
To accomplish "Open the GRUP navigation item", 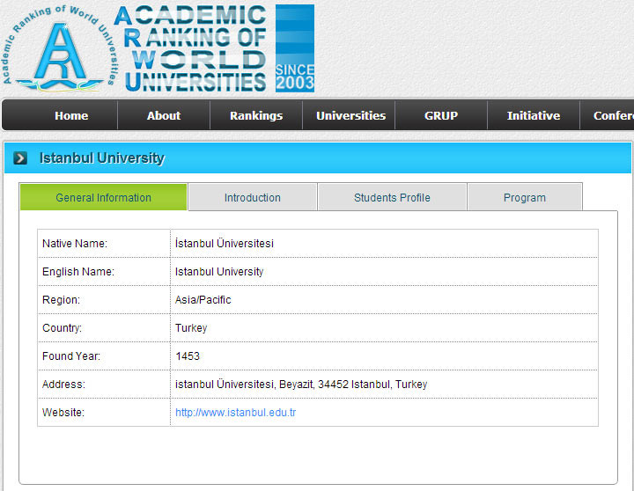I will coord(441,115).
